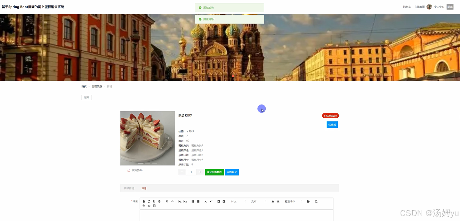Open the 标准字体 font family dropdown
460x221 pixels.
tap(293, 202)
